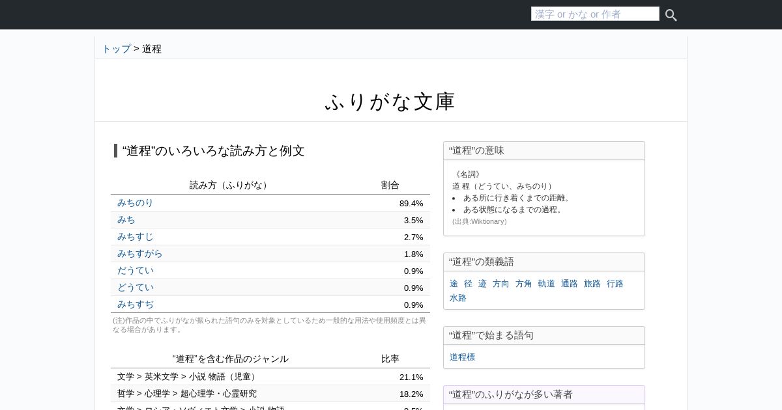This screenshot has height=410, width=782.
Task: Click 道 程（どうてい、みちのり） reading line
Action: point(504,186)
